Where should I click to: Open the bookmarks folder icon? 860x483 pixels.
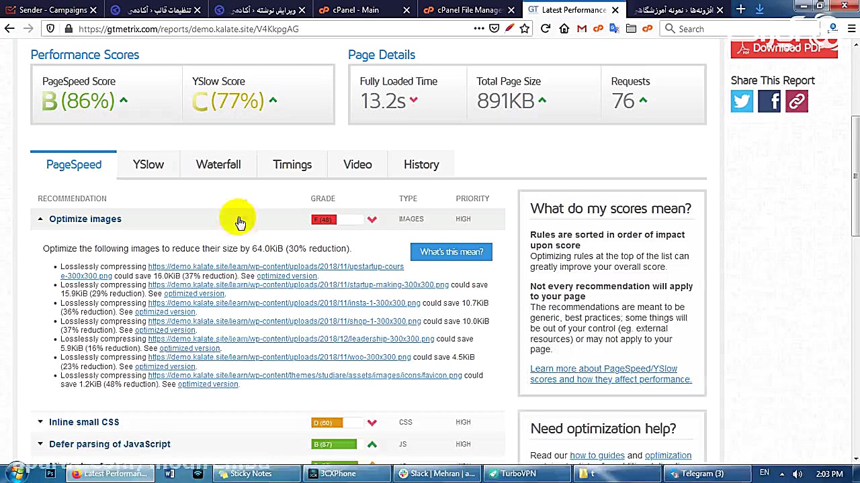(631, 29)
